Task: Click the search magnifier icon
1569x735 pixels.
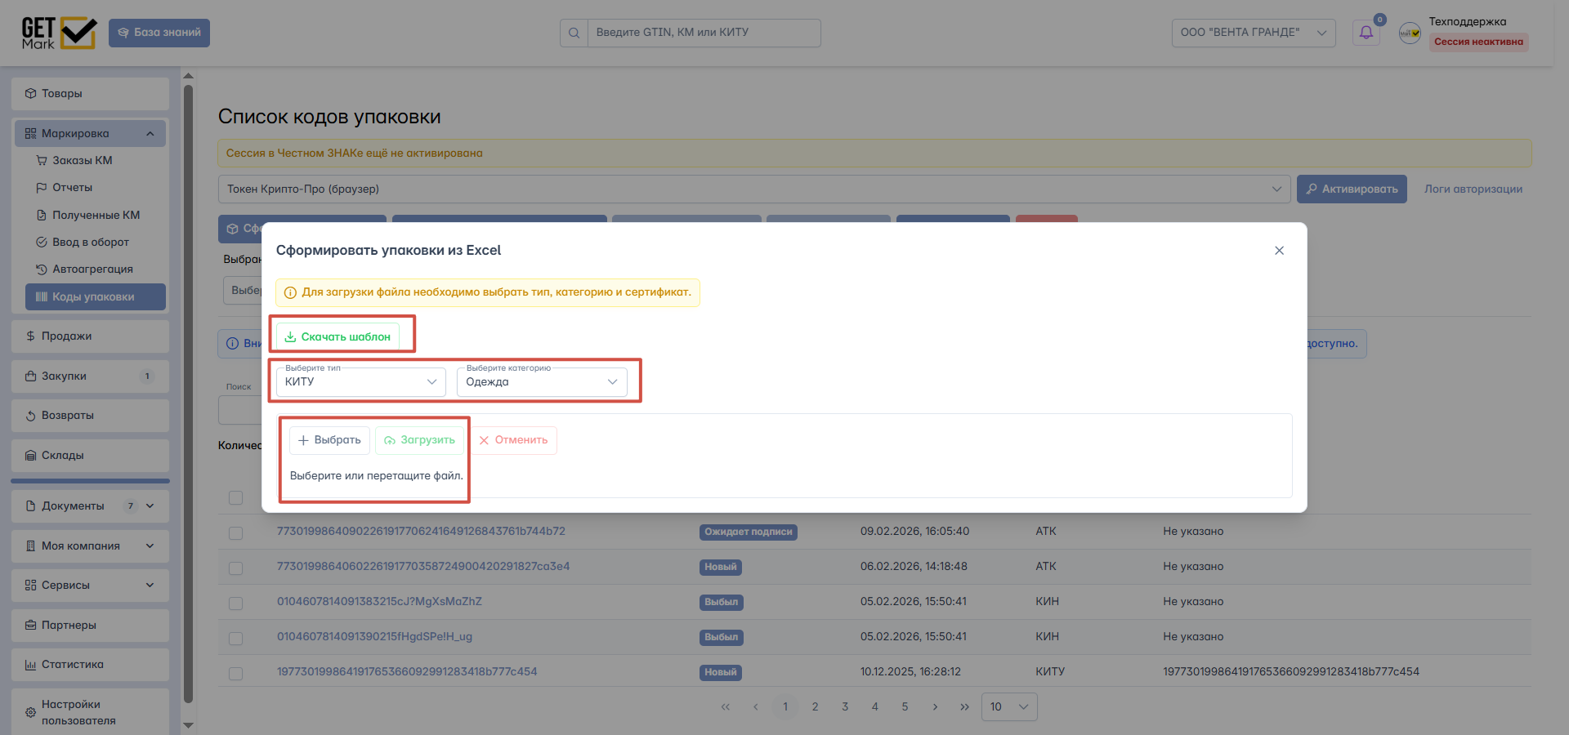Action: (574, 33)
